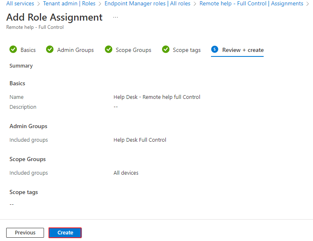This screenshot has width=313, height=241.
Task: Click green checkmark icon beside Scope Groups
Action: pos(109,49)
